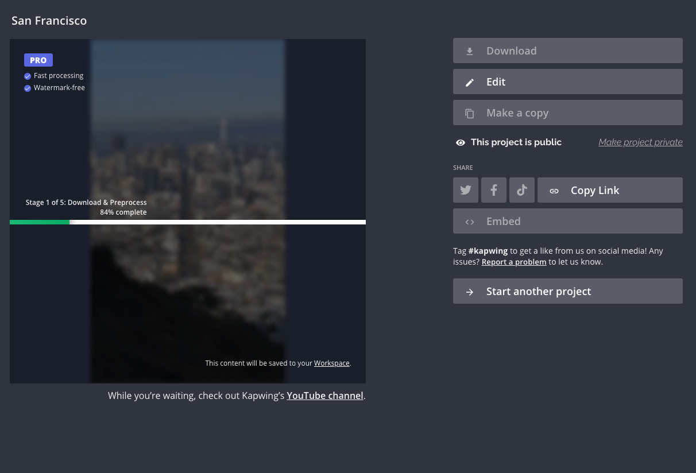The width and height of the screenshot is (696, 473).
Task: Open the Workspace link
Action: click(331, 363)
